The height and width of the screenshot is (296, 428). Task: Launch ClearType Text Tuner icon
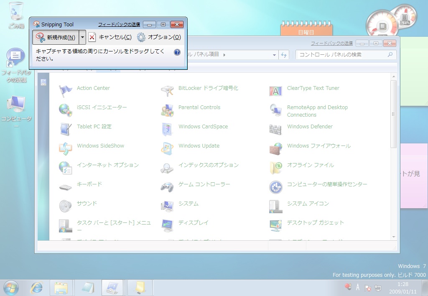click(275, 91)
